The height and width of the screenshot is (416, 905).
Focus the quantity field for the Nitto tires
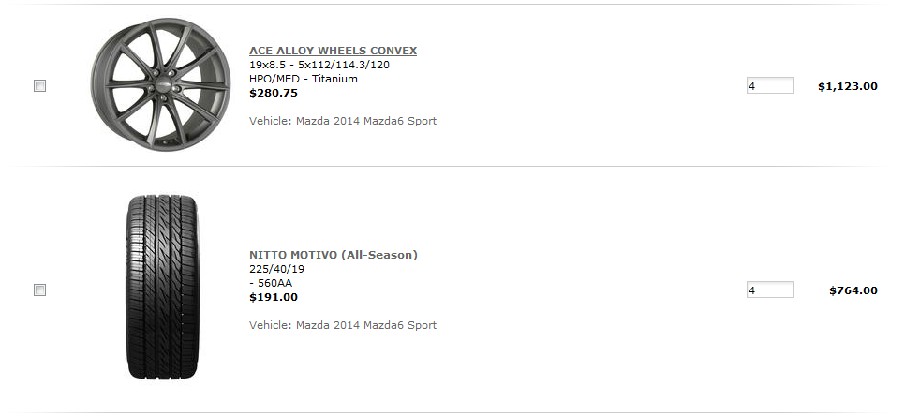click(x=769, y=290)
